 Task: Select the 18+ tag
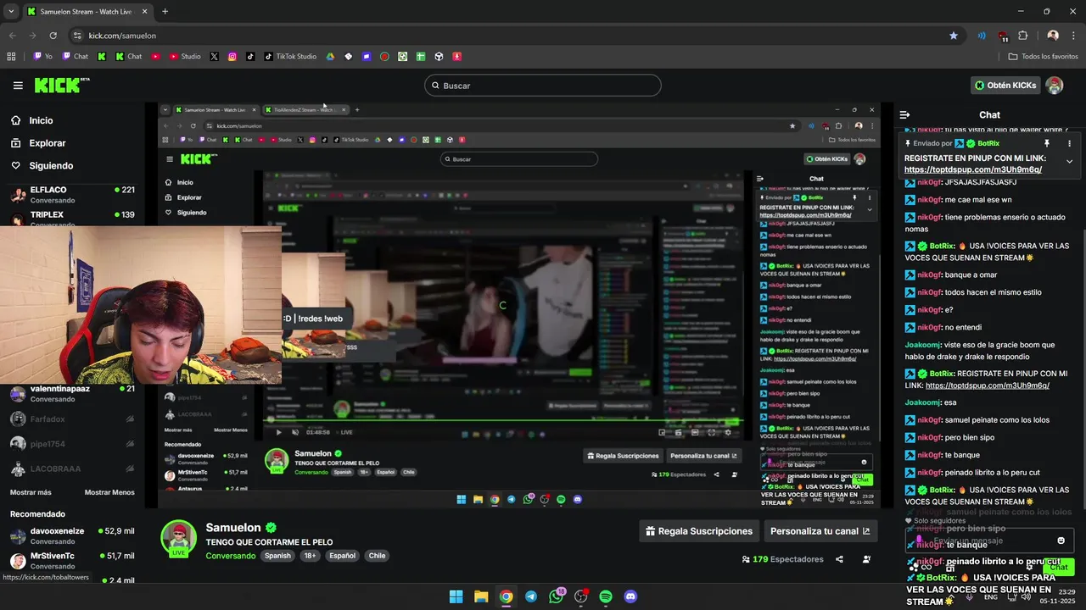(x=310, y=556)
